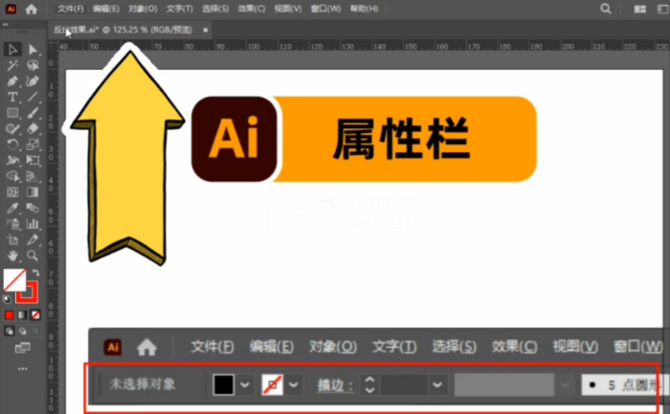Activate the Slice tool
This screenshot has width=670, height=414.
pos(33,239)
